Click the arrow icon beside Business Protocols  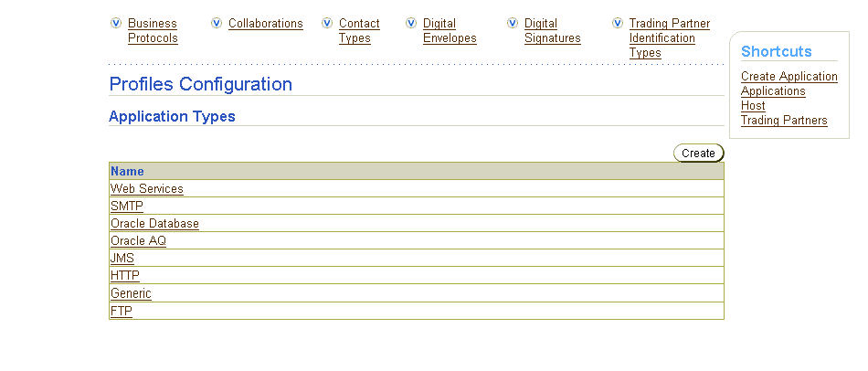click(115, 23)
